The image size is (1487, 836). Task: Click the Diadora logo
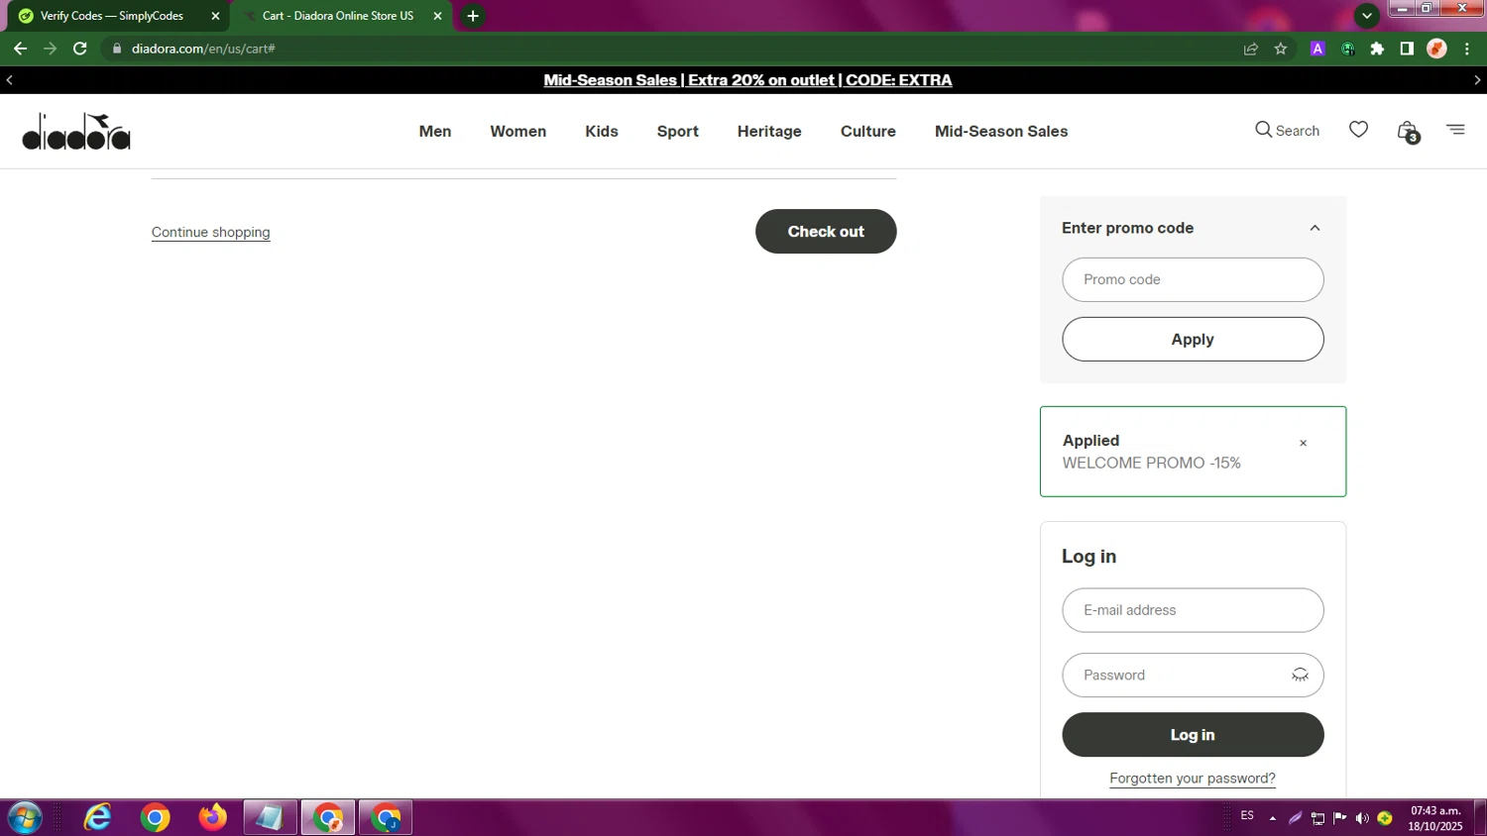point(76,131)
